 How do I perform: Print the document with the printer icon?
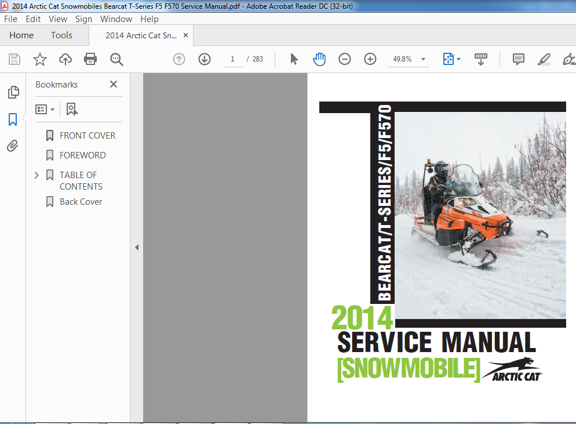[90, 59]
